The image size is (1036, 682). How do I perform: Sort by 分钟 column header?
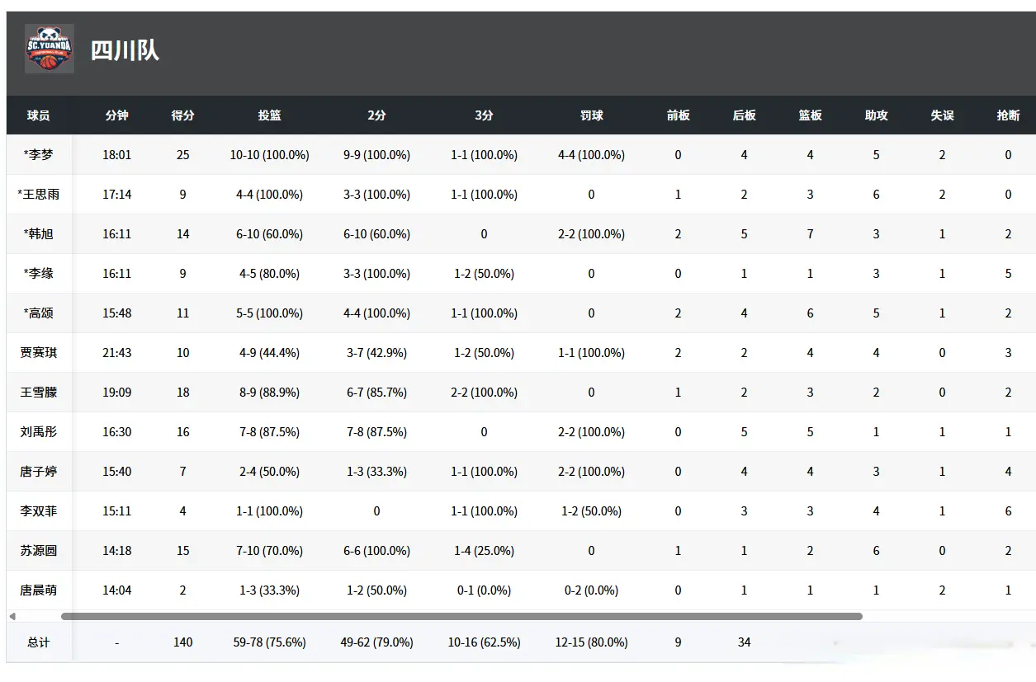coord(116,115)
